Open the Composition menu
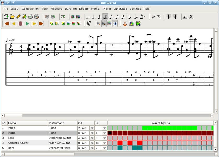Image resolution: width=219 pixels, height=157 pixels. 30,9
